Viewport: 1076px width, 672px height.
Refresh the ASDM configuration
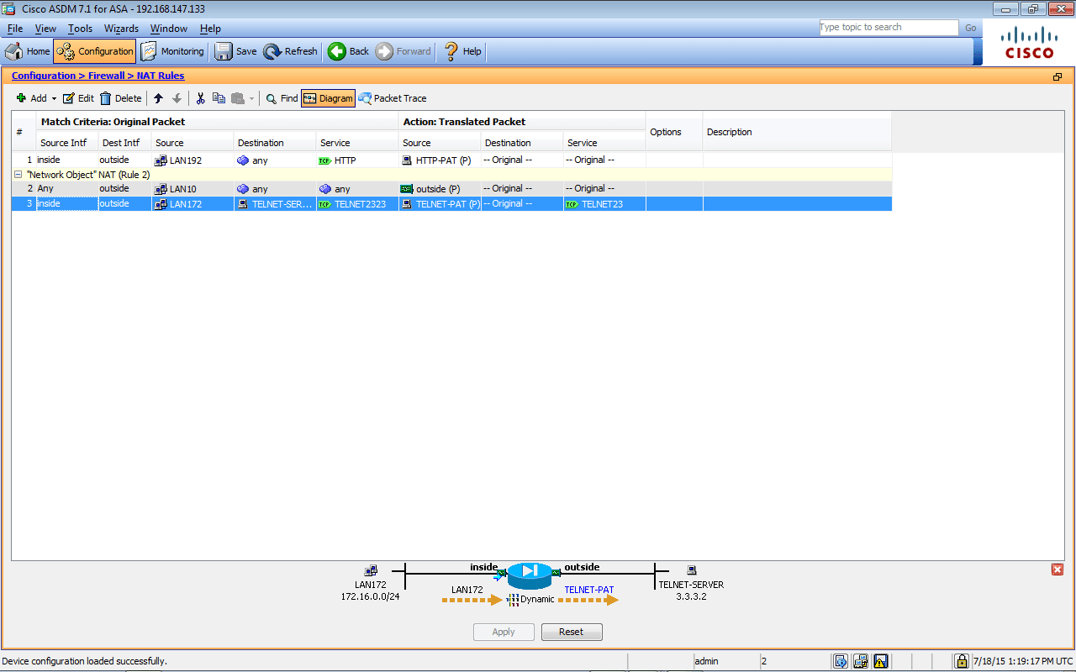[x=291, y=51]
